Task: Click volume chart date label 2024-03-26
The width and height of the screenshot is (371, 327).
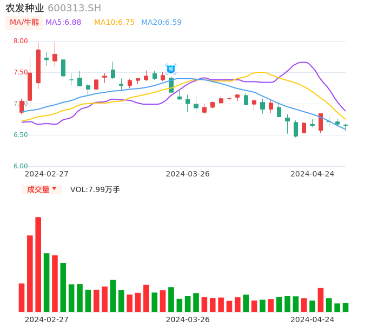Action: pyautogui.click(x=188, y=319)
